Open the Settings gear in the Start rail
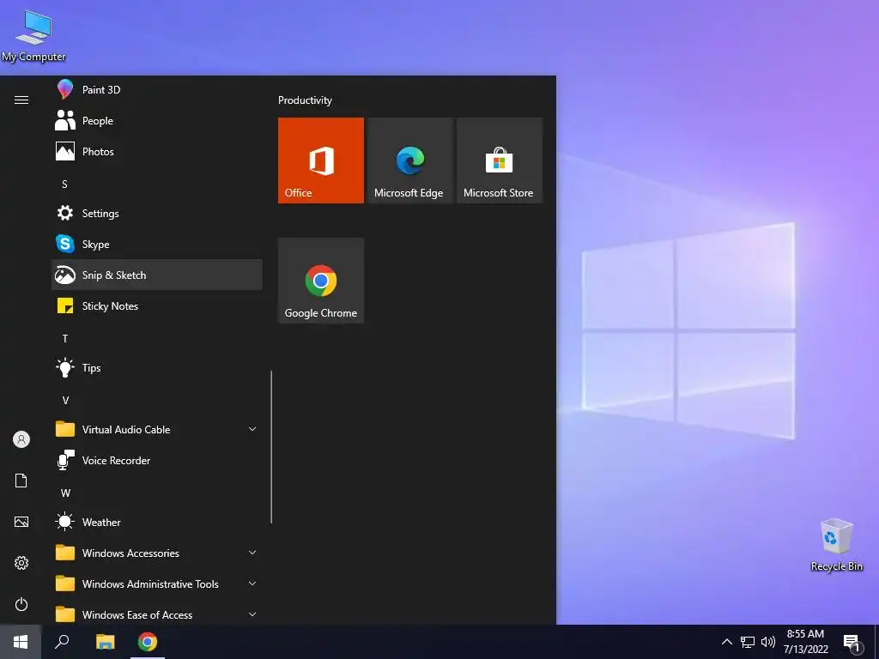Image resolution: width=879 pixels, height=659 pixels. coord(21,563)
